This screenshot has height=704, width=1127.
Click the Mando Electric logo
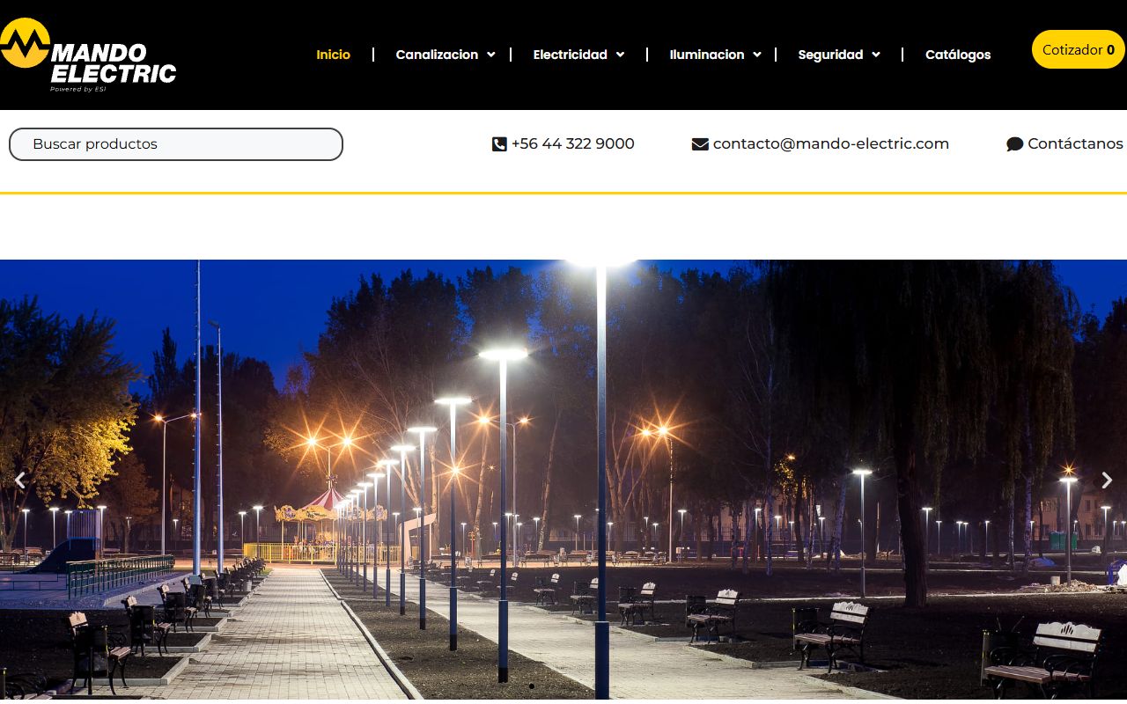tap(88, 55)
